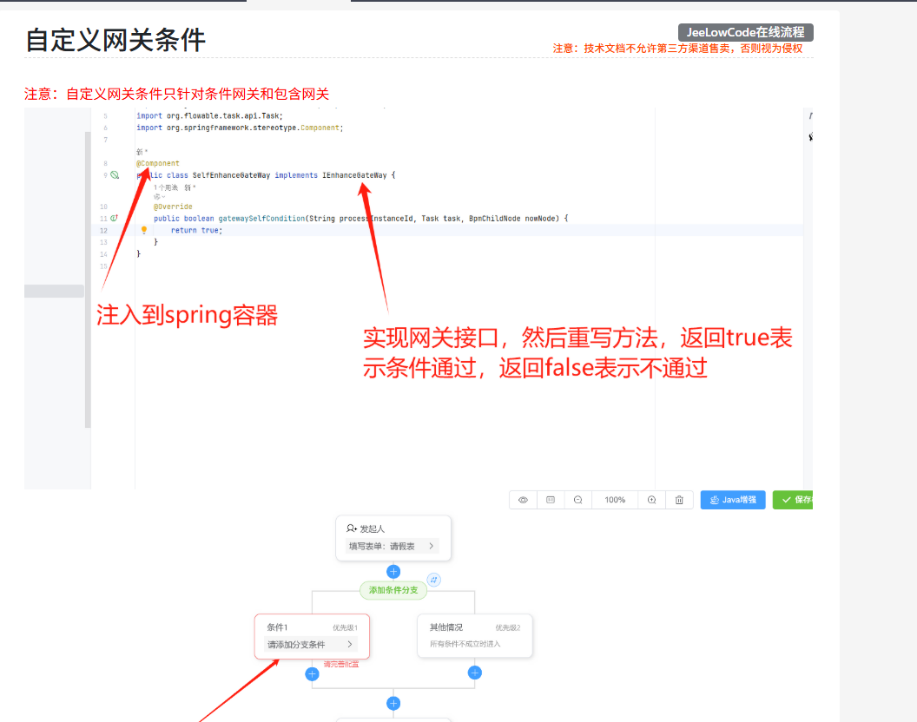This screenshot has width=917, height=722.
Task: Expand the 请添加分支条件 row chevron
Action: click(x=350, y=645)
